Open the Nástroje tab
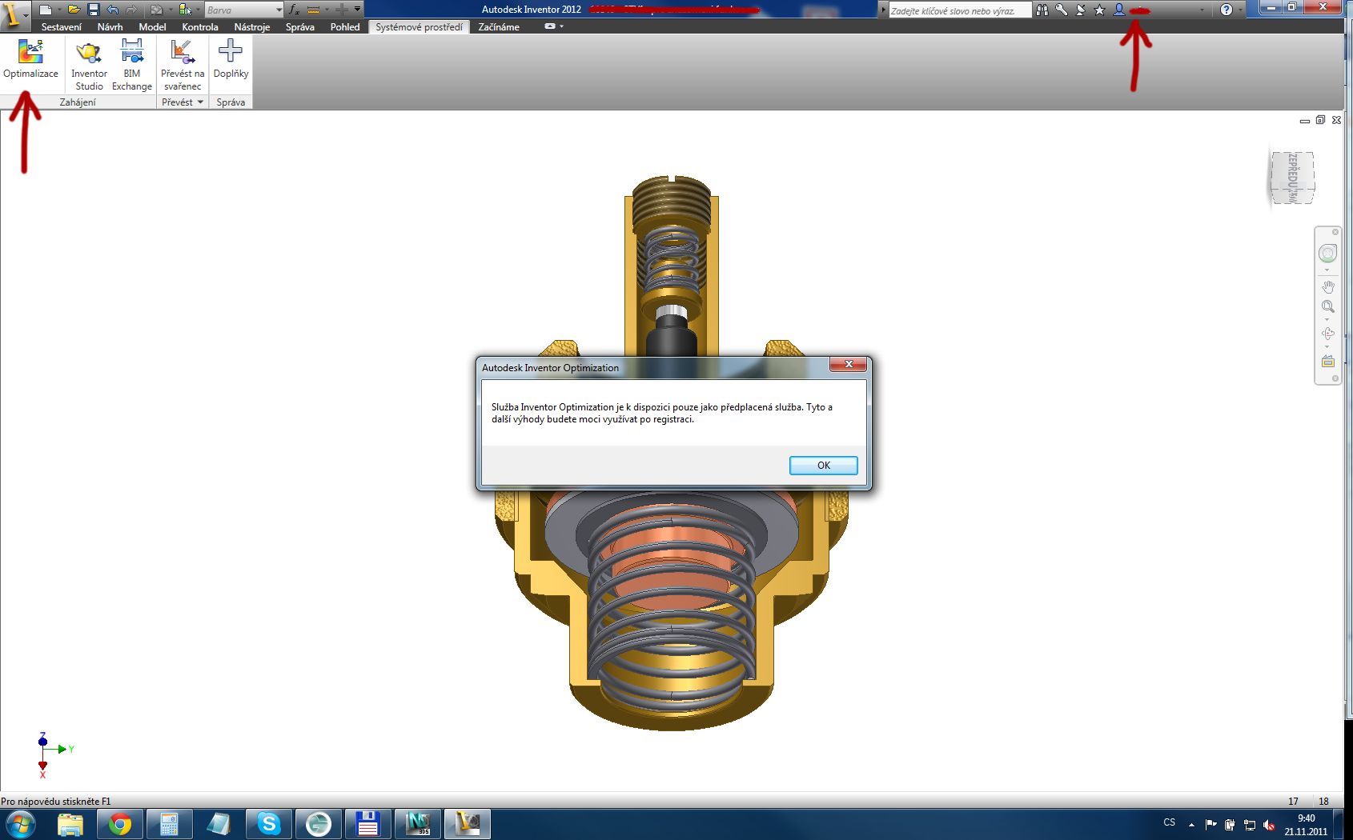Image resolution: width=1353 pixels, height=840 pixels. pos(252,27)
